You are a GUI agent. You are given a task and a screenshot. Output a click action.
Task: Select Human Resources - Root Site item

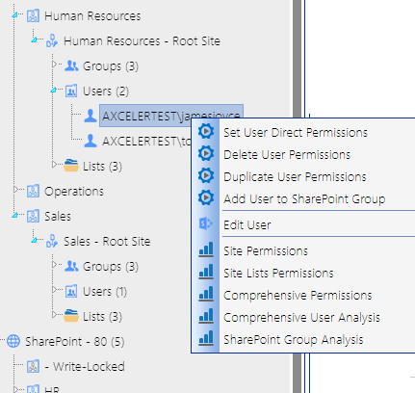(x=142, y=41)
